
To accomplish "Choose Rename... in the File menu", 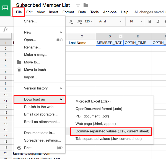I will 40,47.
